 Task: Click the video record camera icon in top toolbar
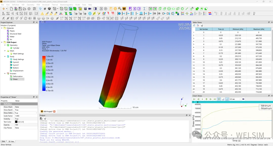(x=90, y=9)
